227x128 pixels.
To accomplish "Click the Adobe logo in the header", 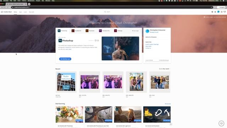I will [x=225, y=12].
